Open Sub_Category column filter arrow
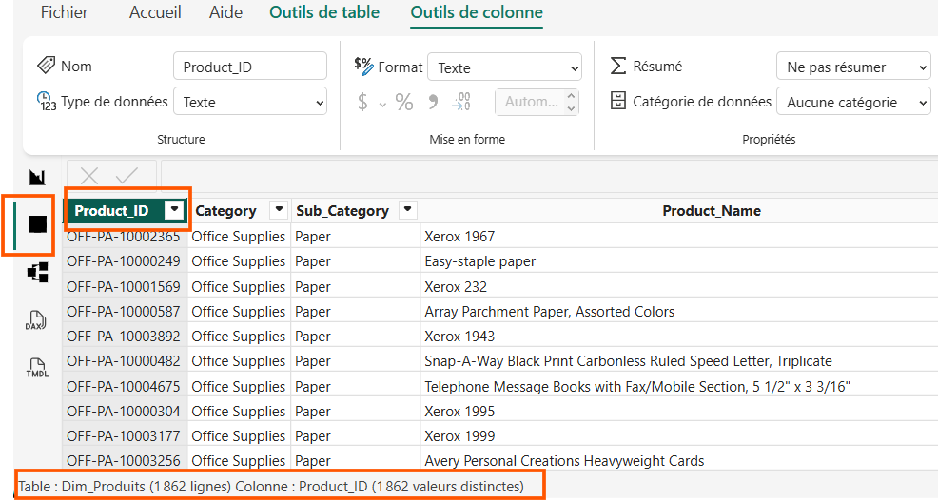This screenshot has height=500, width=938. pyautogui.click(x=407, y=209)
